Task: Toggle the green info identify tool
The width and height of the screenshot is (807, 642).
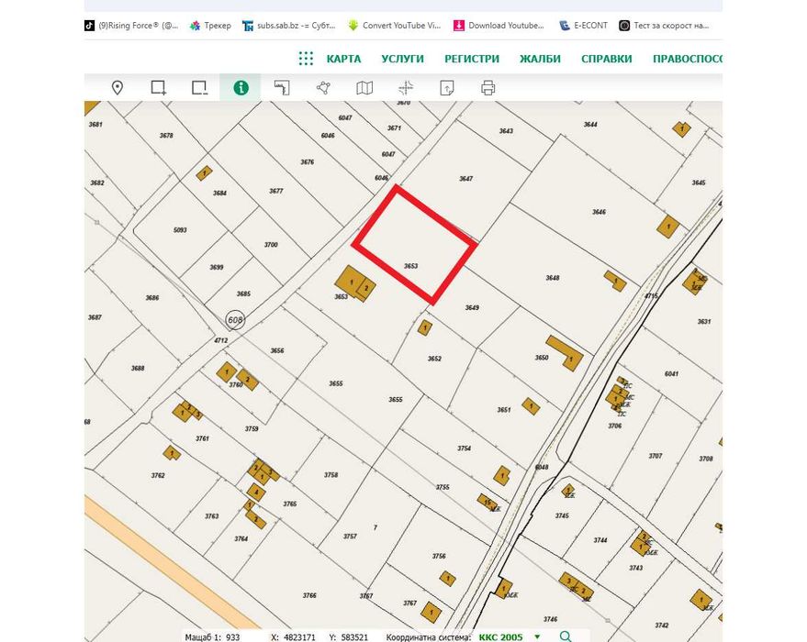Action: click(x=241, y=88)
